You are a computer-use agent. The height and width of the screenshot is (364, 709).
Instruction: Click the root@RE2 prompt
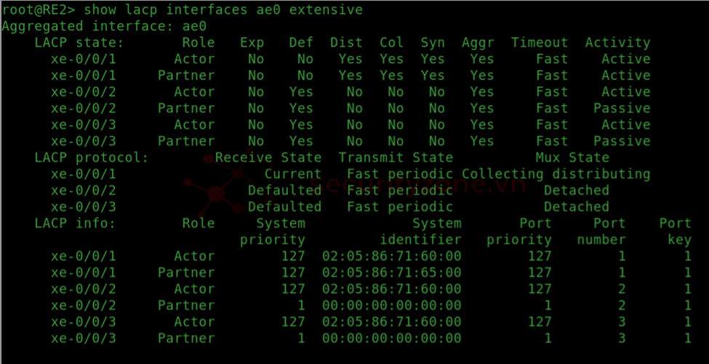pyautogui.click(x=39, y=9)
